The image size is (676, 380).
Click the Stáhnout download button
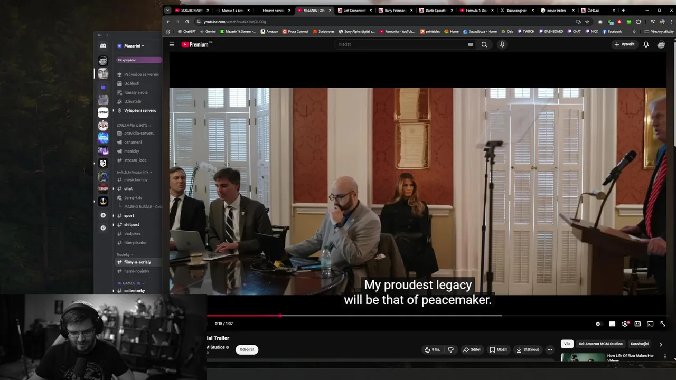click(528, 349)
